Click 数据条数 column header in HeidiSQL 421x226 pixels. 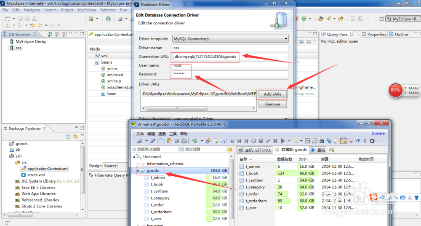pos(286,159)
